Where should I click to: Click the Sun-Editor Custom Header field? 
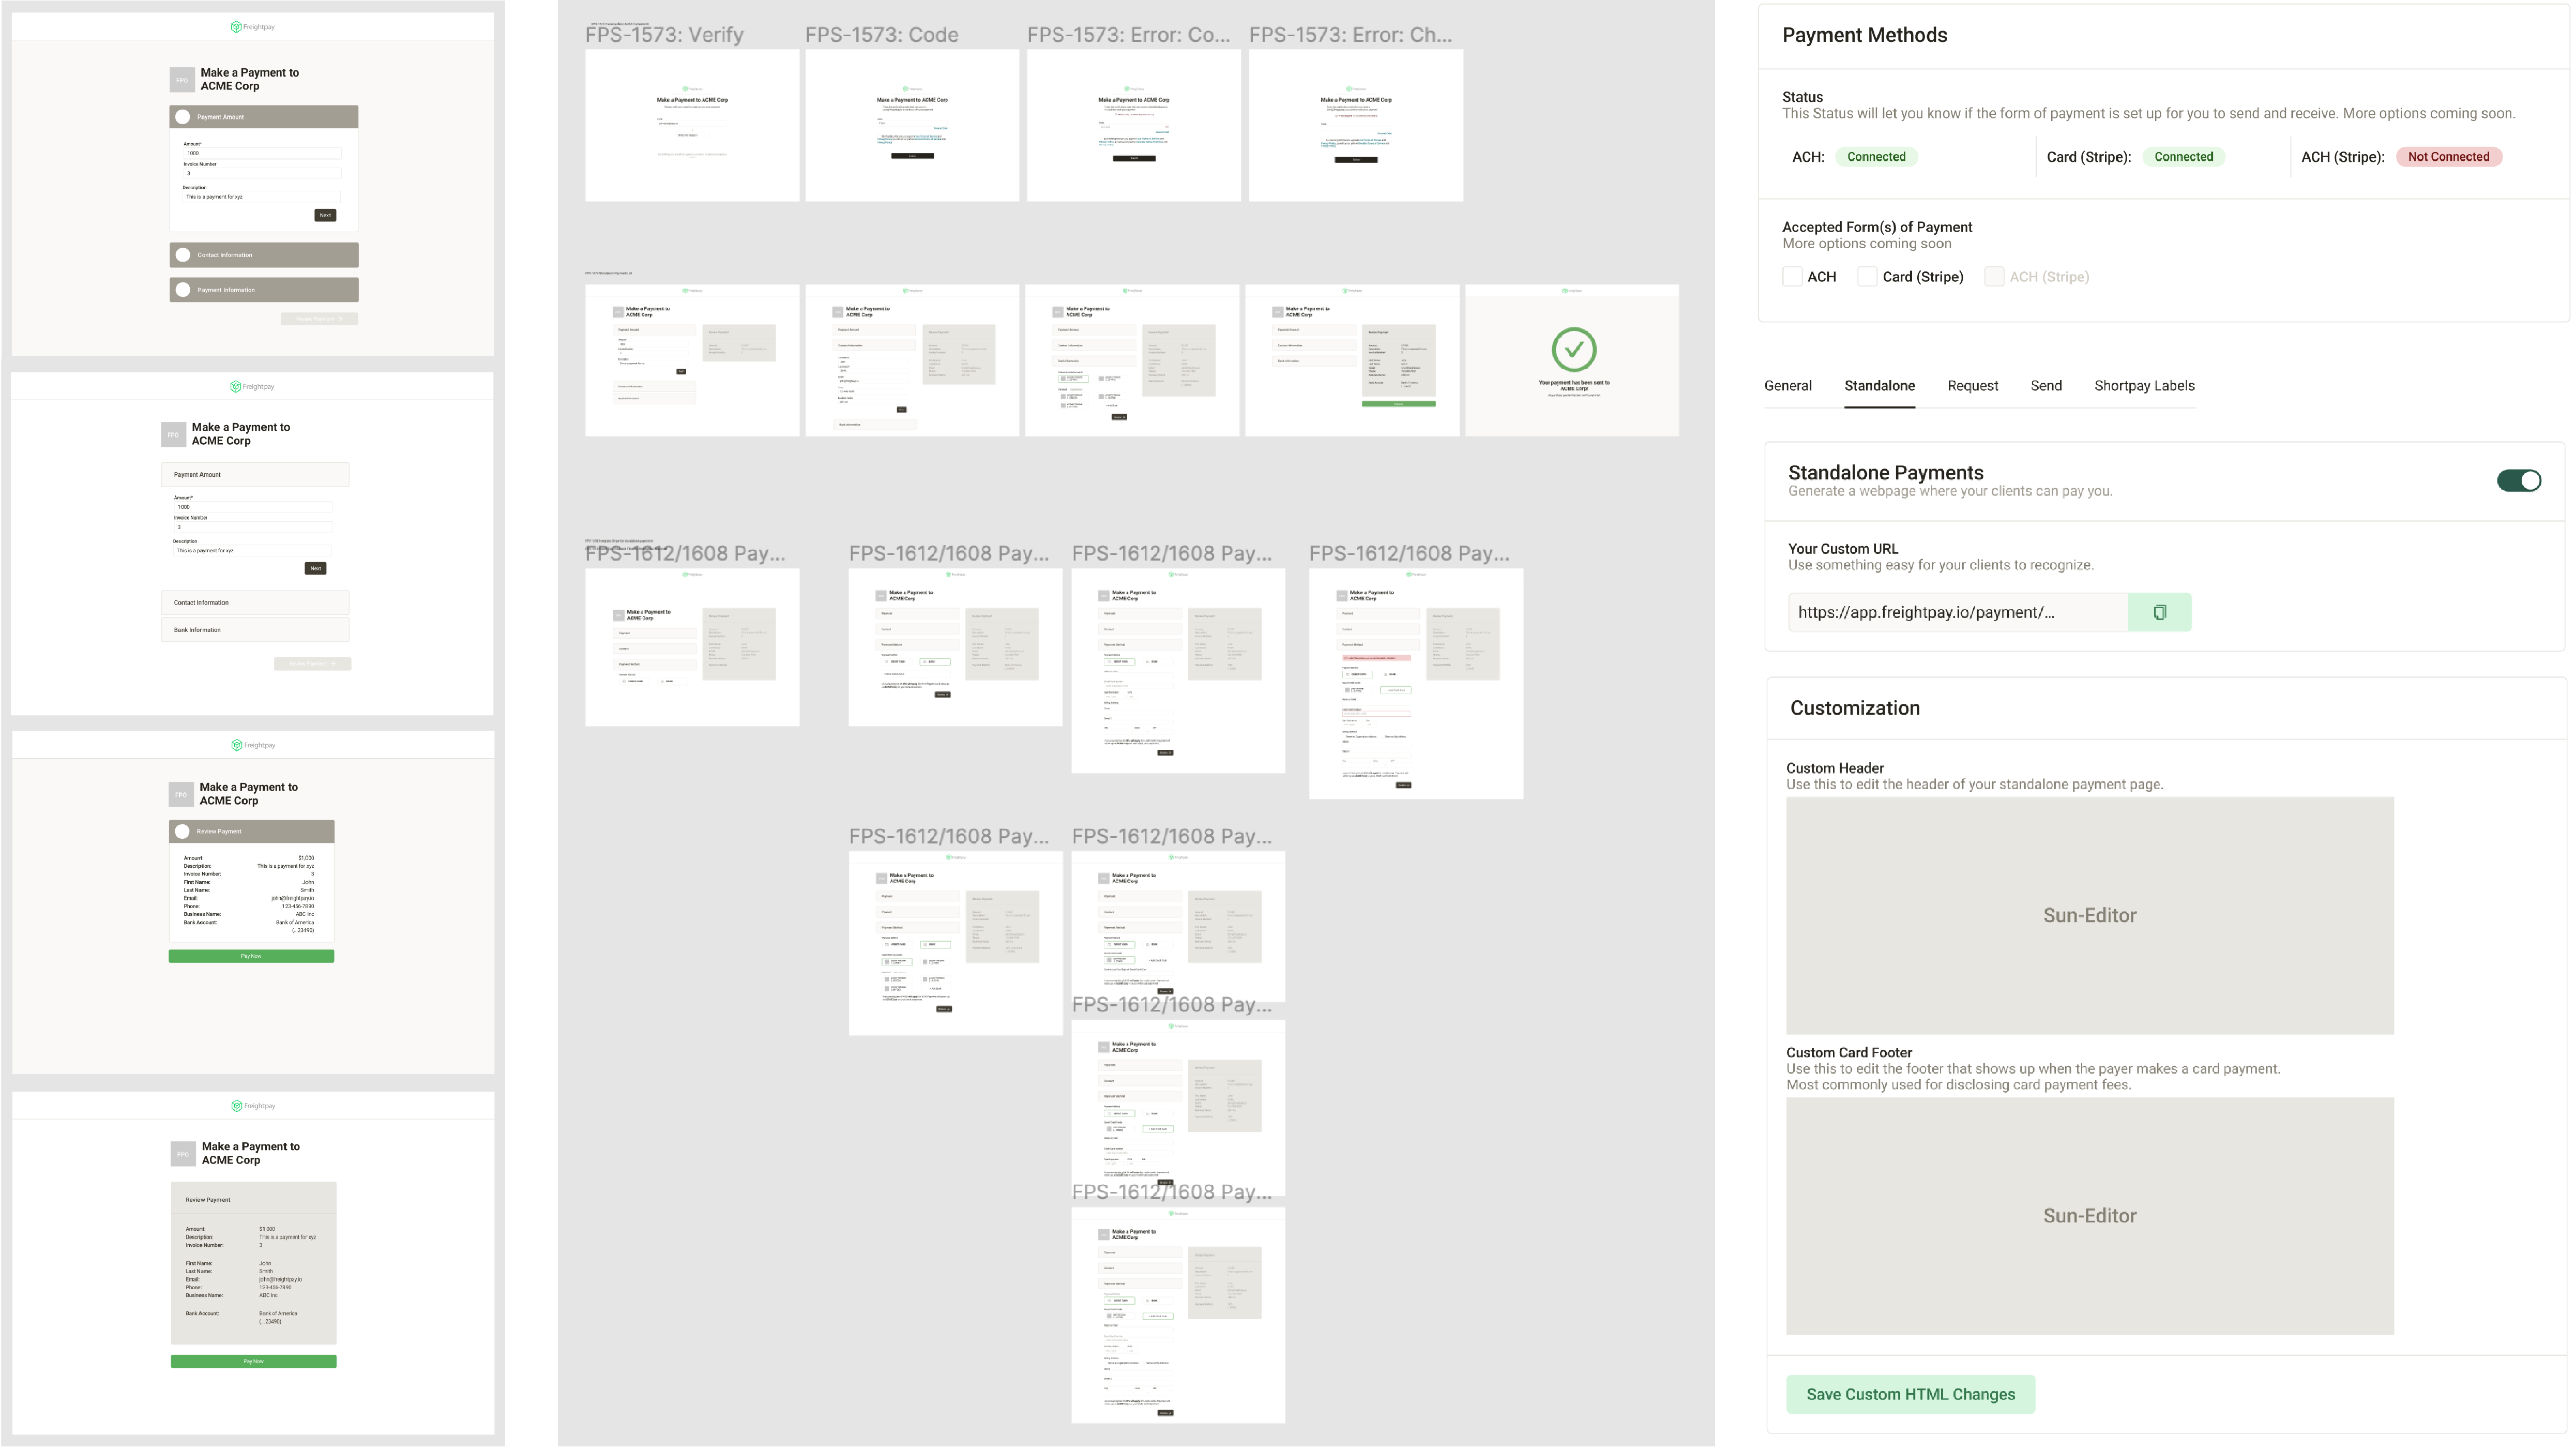coord(2089,915)
